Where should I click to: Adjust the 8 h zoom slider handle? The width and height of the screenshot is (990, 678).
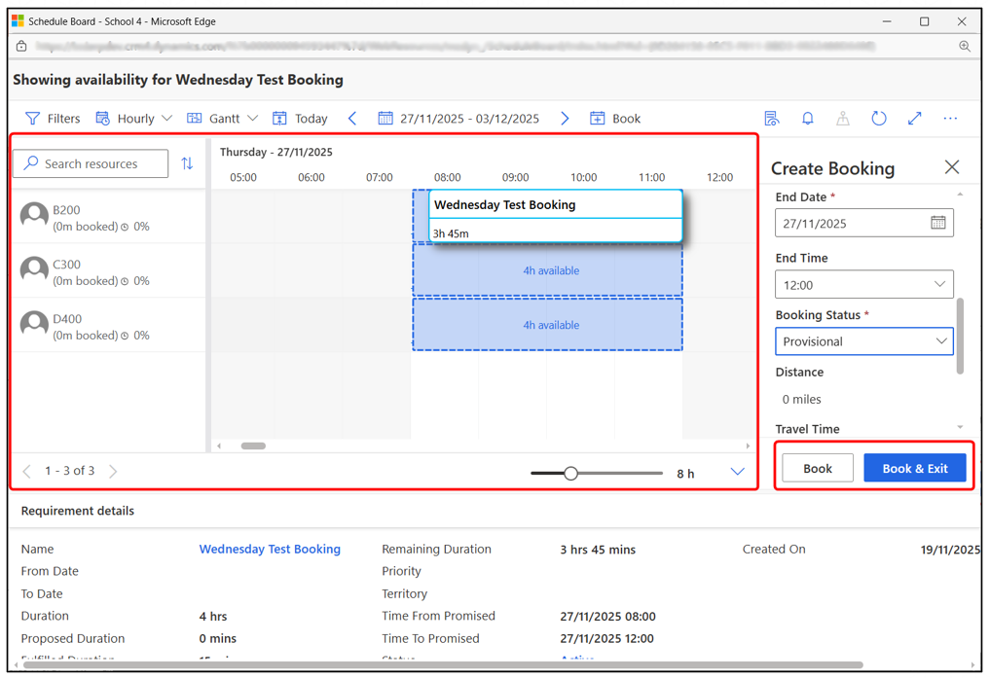tap(571, 474)
